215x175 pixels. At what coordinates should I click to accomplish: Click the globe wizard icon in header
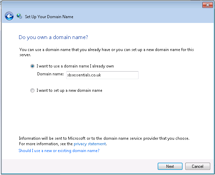click(x=19, y=16)
